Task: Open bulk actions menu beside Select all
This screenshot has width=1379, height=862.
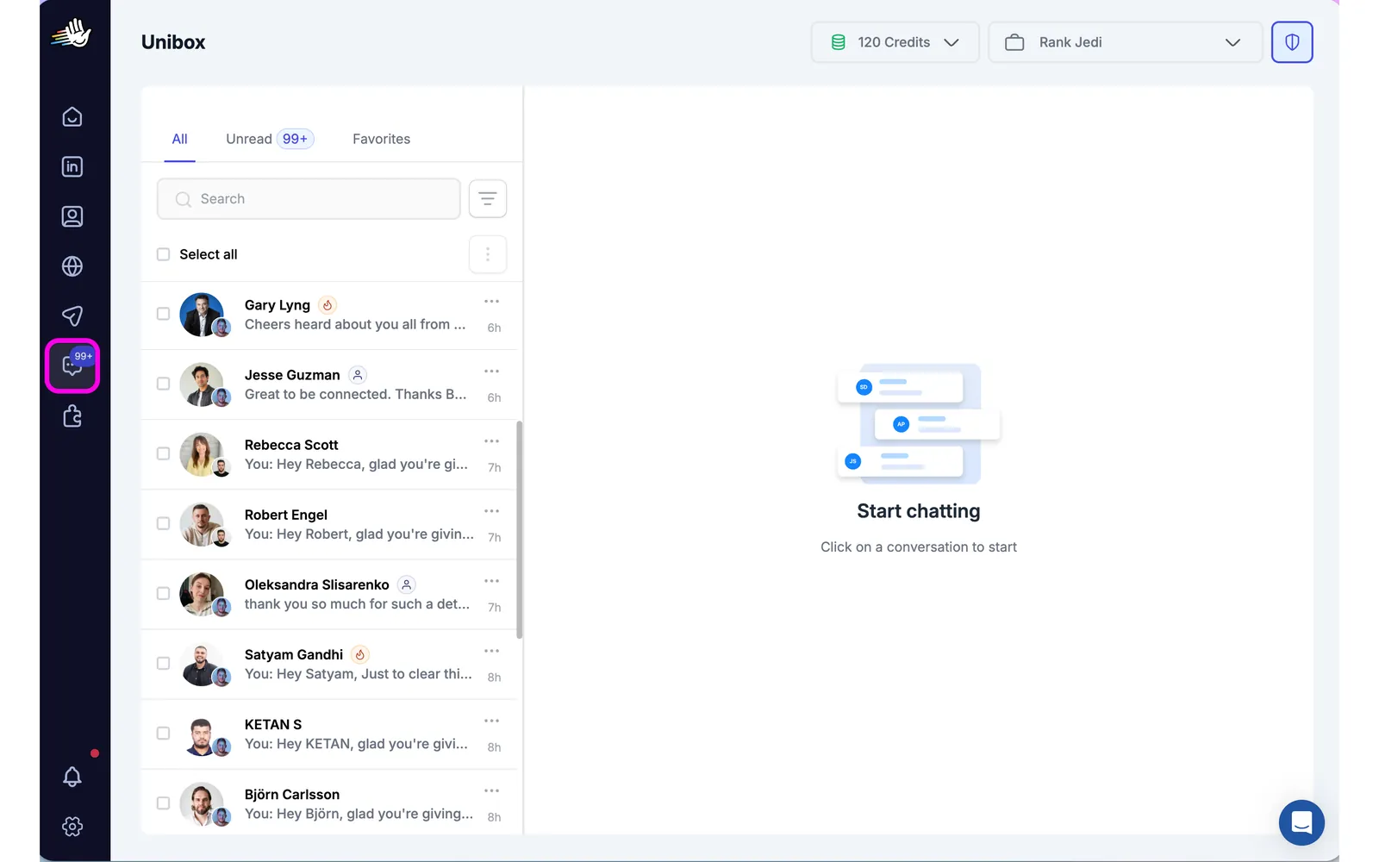Action: (x=488, y=254)
